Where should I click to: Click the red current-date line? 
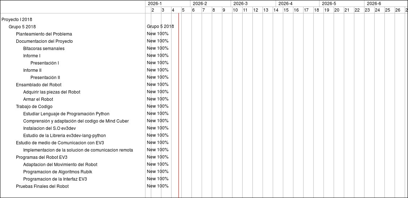178,109
